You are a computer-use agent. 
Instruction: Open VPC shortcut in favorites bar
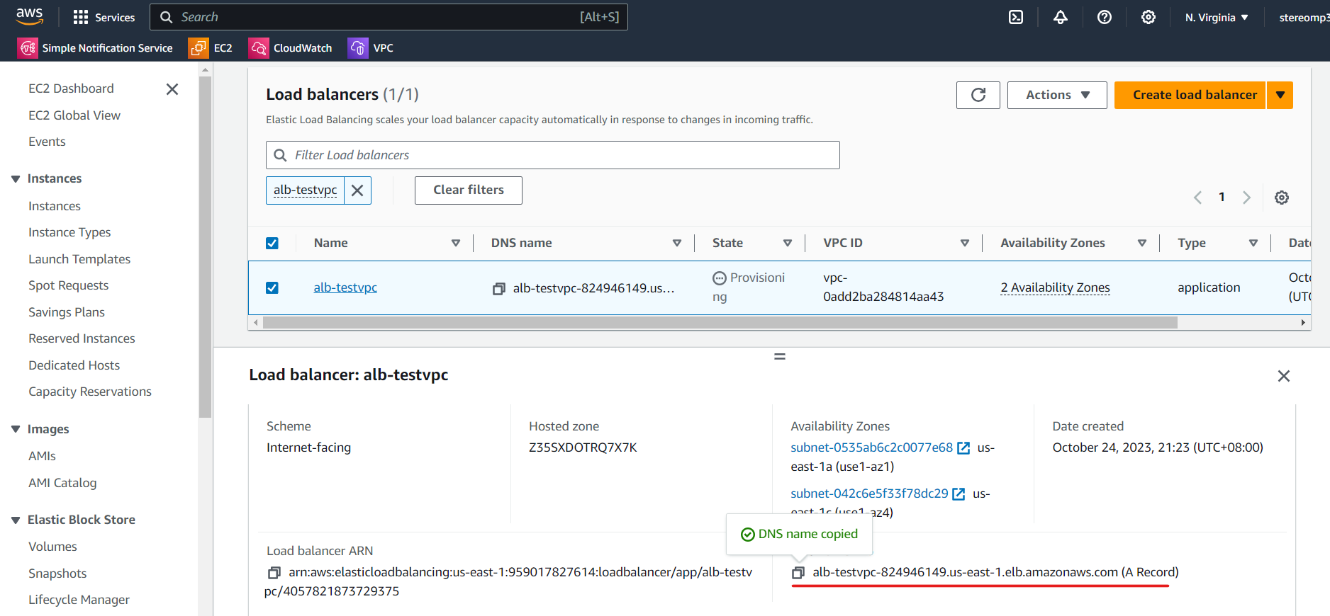pos(371,48)
